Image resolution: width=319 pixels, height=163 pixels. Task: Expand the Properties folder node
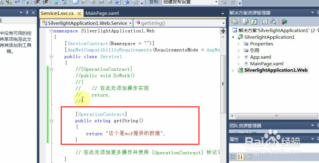tap(239, 44)
